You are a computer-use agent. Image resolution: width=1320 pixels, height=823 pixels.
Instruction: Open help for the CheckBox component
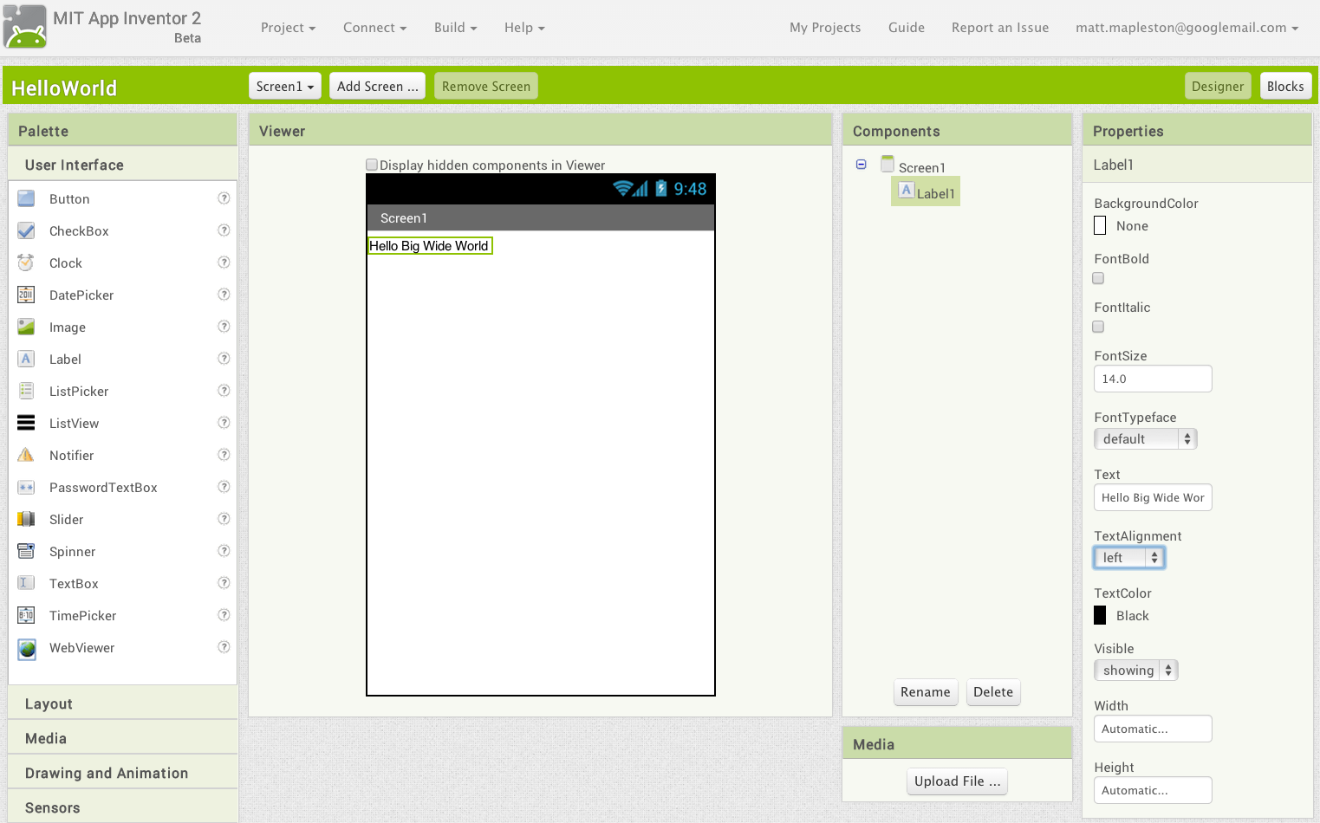[x=224, y=230]
